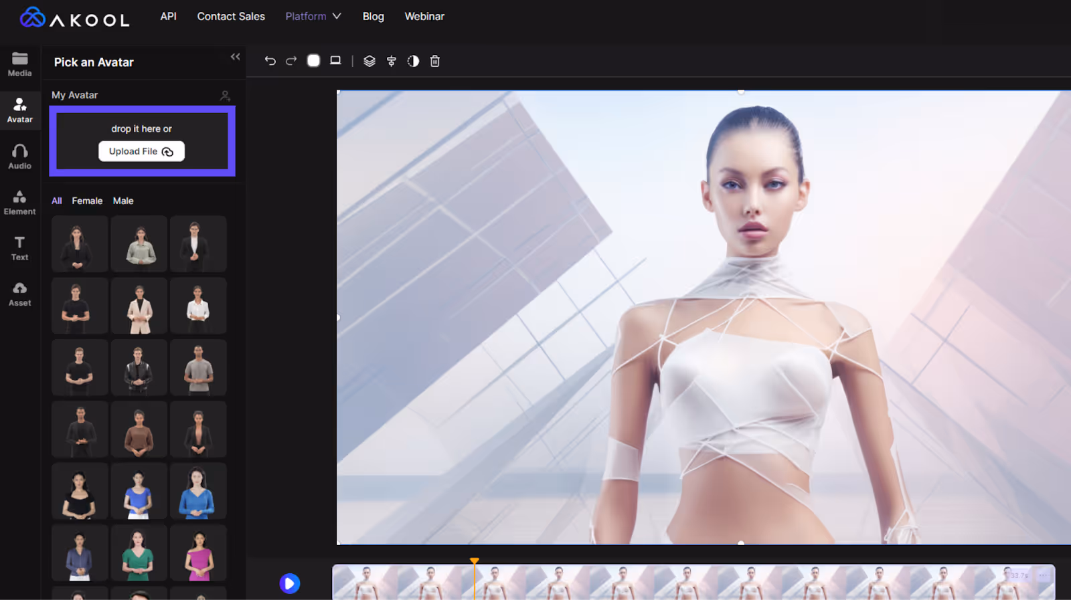This screenshot has height=600, width=1071.
Task: Click the Akool logo
Action: click(74, 18)
